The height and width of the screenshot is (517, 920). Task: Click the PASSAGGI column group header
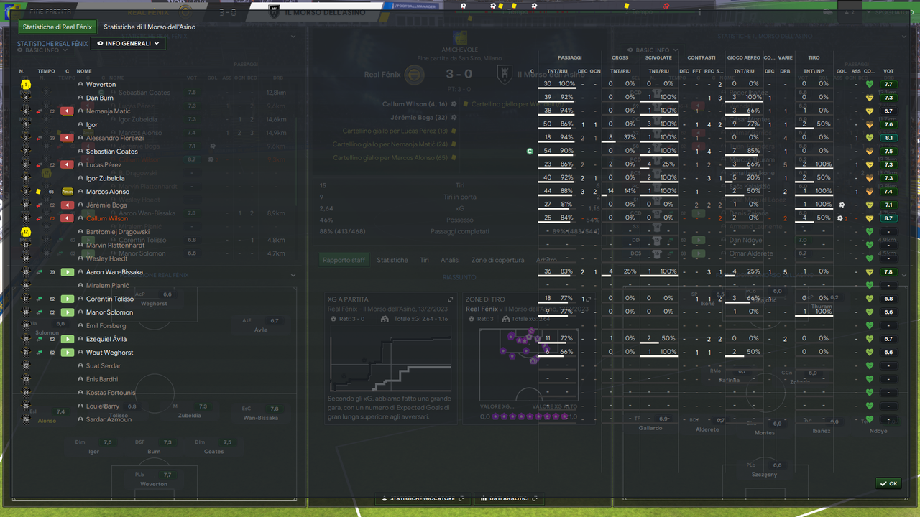[x=569, y=57]
